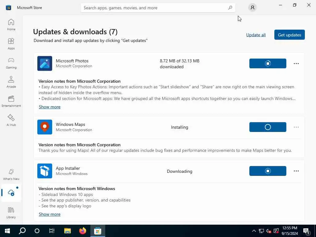This screenshot has width=316, height=237.
Task: Click the Microsoft Photos app icon
Action: pyautogui.click(x=45, y=64)
